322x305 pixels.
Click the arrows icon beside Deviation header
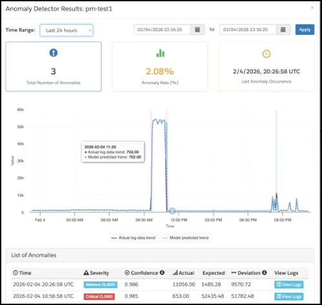tap(233, 273)
